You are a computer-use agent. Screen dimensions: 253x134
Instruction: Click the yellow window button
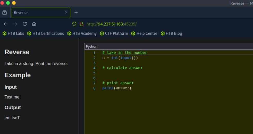(x=14, y=3)
